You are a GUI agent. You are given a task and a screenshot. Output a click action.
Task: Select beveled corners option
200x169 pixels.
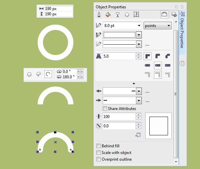(168, 56)
